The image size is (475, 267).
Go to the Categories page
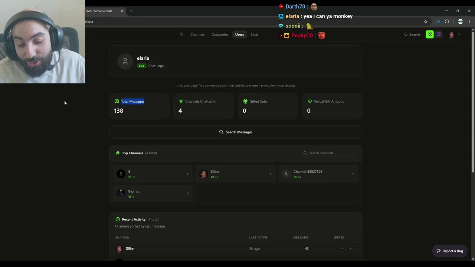click(x=220, y=34)
